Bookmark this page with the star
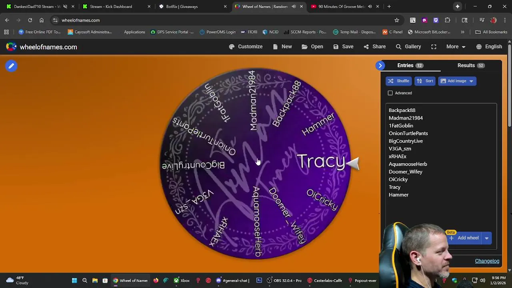 397,20
